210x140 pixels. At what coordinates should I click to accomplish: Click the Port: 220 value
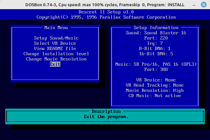pyautogui.click(x=156, y=38)
